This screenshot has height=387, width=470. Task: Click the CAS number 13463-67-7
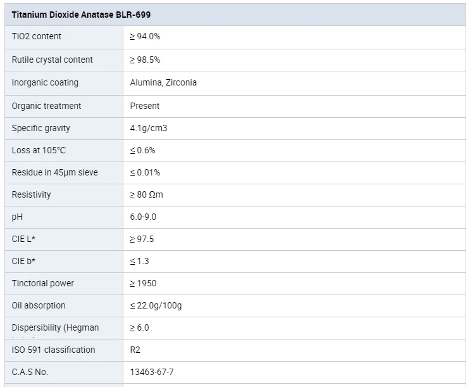point(152,372)
